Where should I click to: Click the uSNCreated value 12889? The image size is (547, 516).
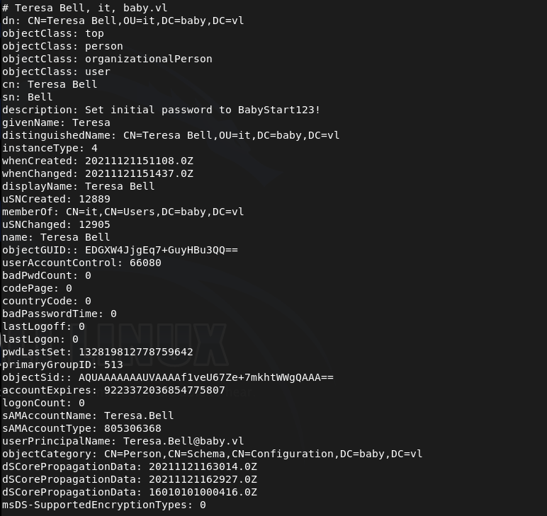click(94, 199)
